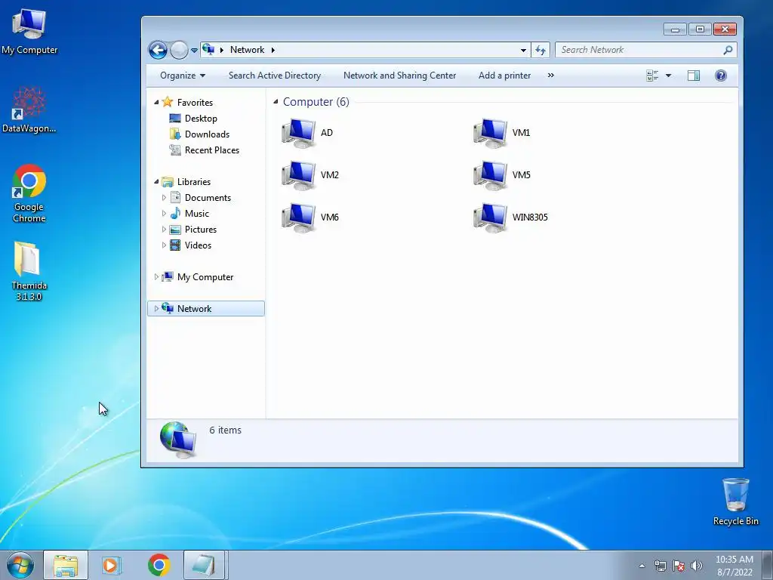Select Downloads under Favorites
The width and height of the screenshot is (773, 580).
point(207,134)
